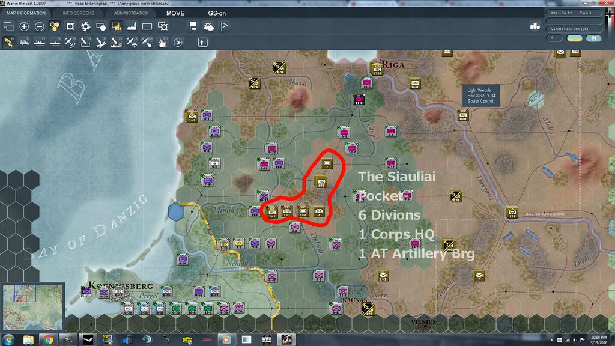Toggle the highlighted yellow screen-and-bars button
The height and width of the screenshot is (346, 615).
pyautogui.click(x=116, y=26)
